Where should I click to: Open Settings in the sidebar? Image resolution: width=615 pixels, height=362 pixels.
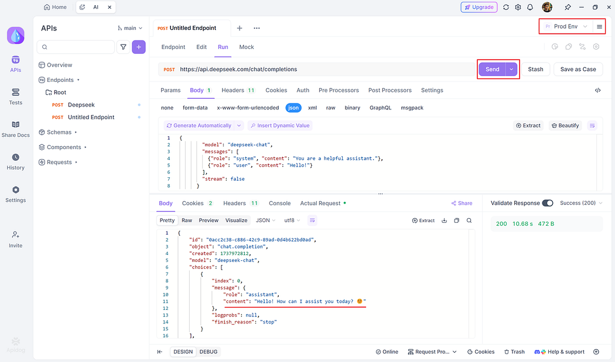(15, 194)
